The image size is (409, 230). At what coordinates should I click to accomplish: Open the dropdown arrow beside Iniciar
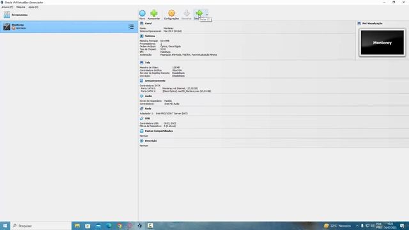coord(207,15)
